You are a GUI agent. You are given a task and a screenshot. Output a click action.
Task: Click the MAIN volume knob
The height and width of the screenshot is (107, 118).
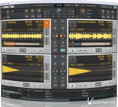coord(59,11)
